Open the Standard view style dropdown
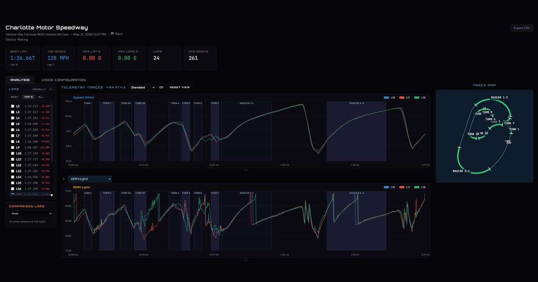The width and height of the screenshot is (538, 282). [142, 87]
